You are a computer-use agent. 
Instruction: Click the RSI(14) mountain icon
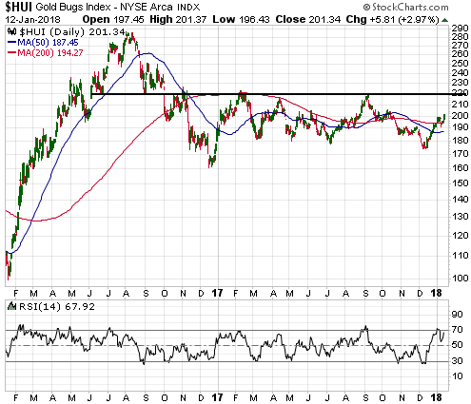click(x=11, y=306)
